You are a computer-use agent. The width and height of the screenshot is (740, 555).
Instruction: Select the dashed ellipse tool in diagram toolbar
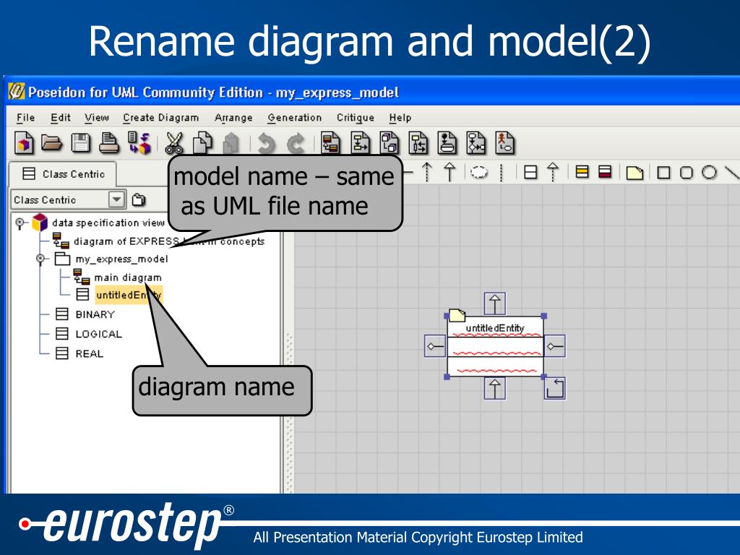click(479, 172)
